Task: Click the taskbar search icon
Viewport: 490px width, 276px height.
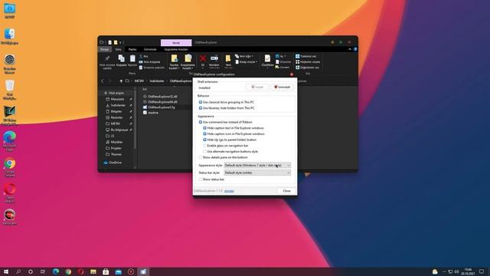Action: click(x=18, y=271)
